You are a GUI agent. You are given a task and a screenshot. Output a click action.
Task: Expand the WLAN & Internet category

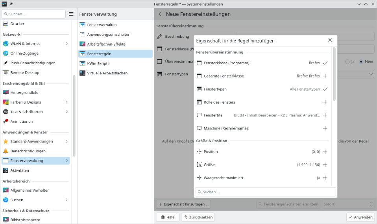pyautogui.click(x=67, y=44)
